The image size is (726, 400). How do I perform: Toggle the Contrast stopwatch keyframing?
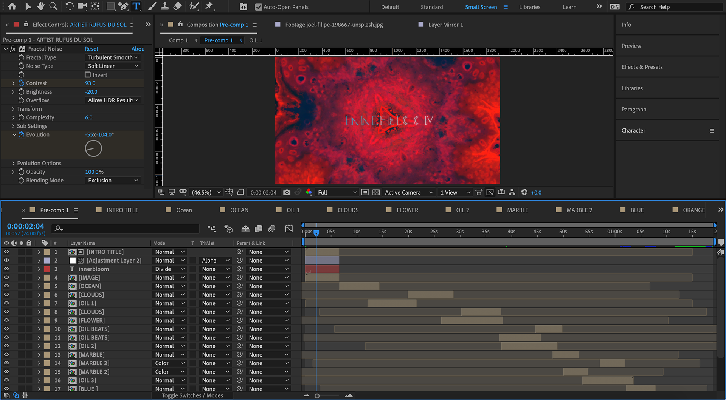point(21,83)
